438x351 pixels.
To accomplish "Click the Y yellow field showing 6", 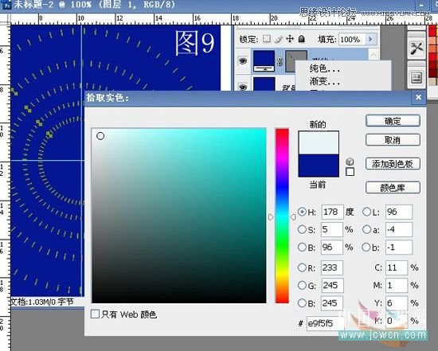I will [397, 303].
